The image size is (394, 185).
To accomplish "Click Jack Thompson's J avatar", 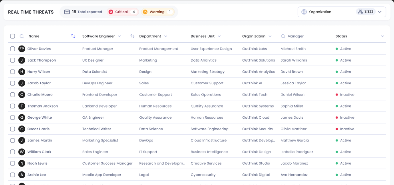I will tap(22, 60).
